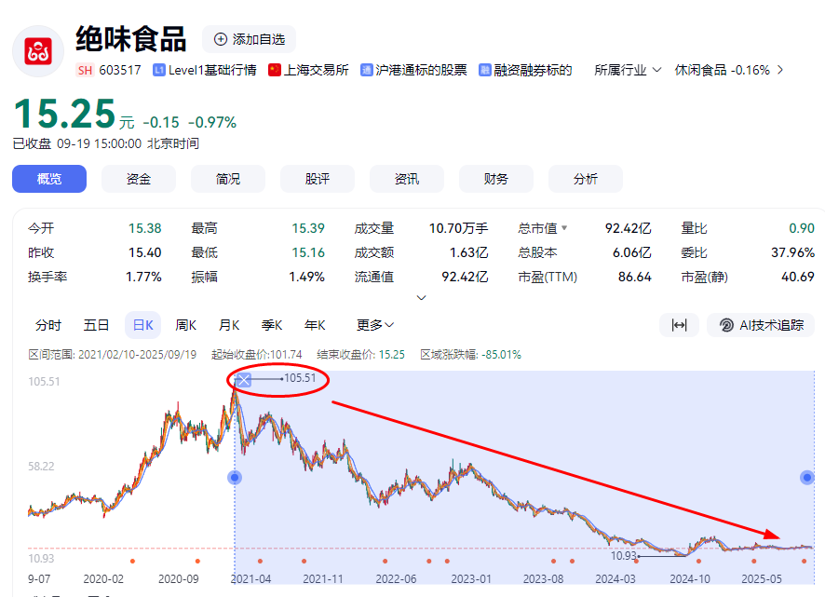The width and height of the screenshot is (825, 597).
Task: Select the 概览 tab
Action: (x=49, y=179)
